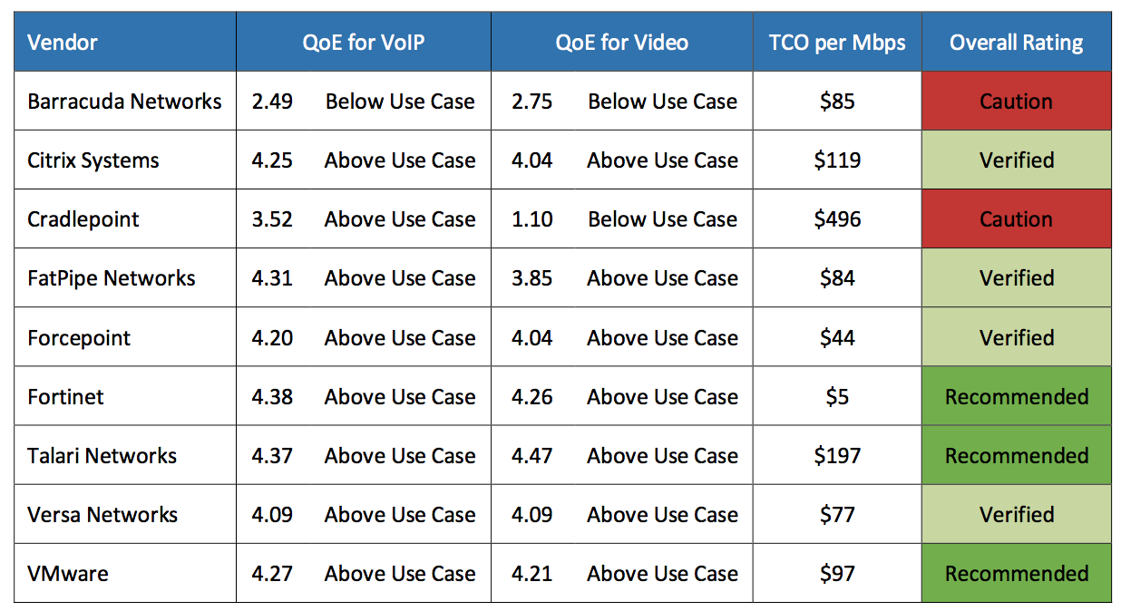Click the Barracuda Networks vendor cell
The width and height of the screenshot is (1121, 611).
(x=124, y=102)
